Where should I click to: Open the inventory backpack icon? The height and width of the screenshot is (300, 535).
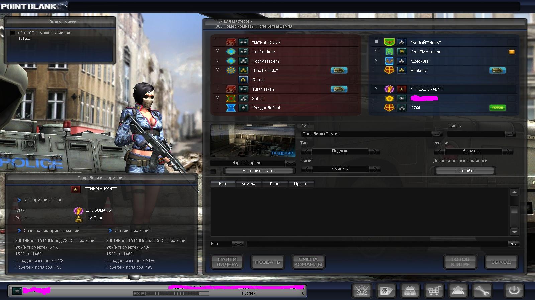click(410, 291)
